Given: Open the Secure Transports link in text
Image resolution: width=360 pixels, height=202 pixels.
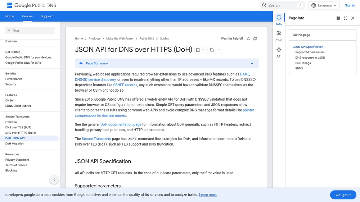Looking at the screenshot, I should 96,139.
